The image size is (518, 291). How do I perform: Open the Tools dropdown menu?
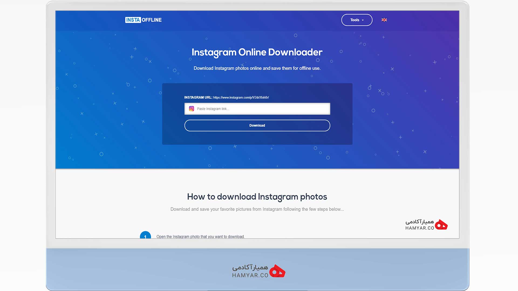tap(357, 20)
